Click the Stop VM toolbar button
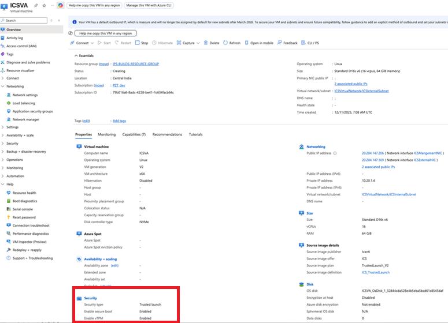 142,43
